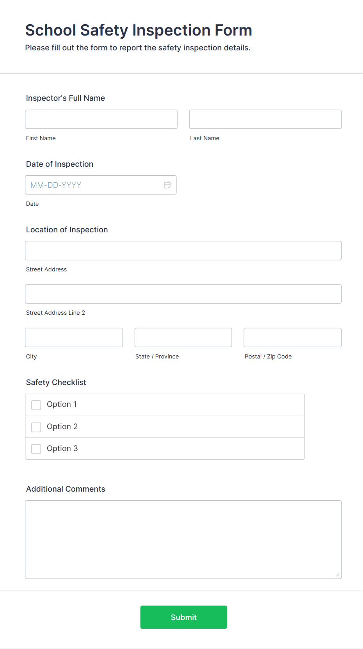Click into the City field
Screen dimensions: 363x649
(74, 337)
